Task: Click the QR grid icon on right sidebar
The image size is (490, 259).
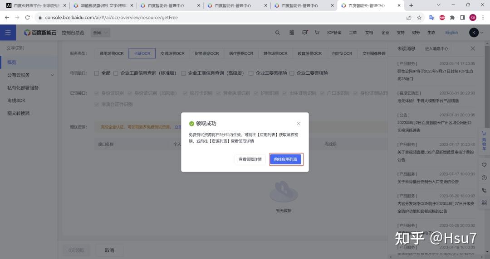Action: click(x=484, y=203)
